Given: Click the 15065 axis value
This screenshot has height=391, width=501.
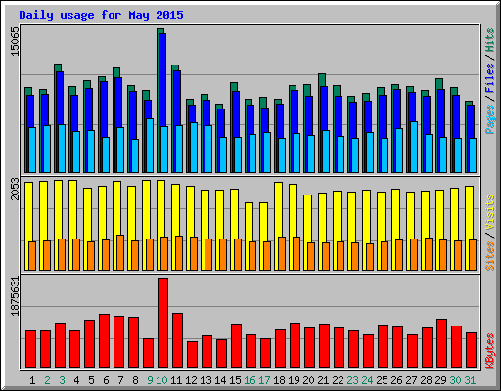Looking at the screenshot, I should (15, 42).
